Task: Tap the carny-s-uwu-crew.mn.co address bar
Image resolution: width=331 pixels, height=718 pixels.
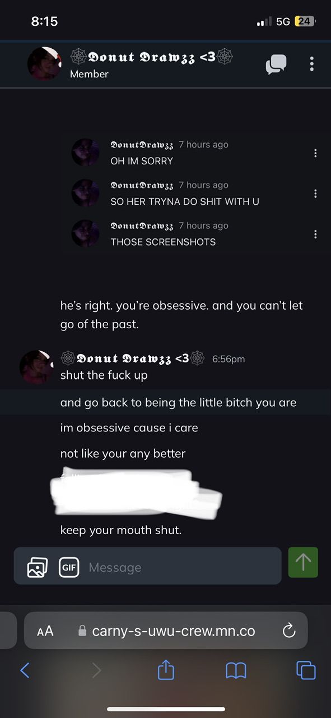Action: click(x=166, y=630)
